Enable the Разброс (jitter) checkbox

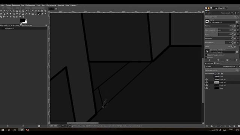206,58
